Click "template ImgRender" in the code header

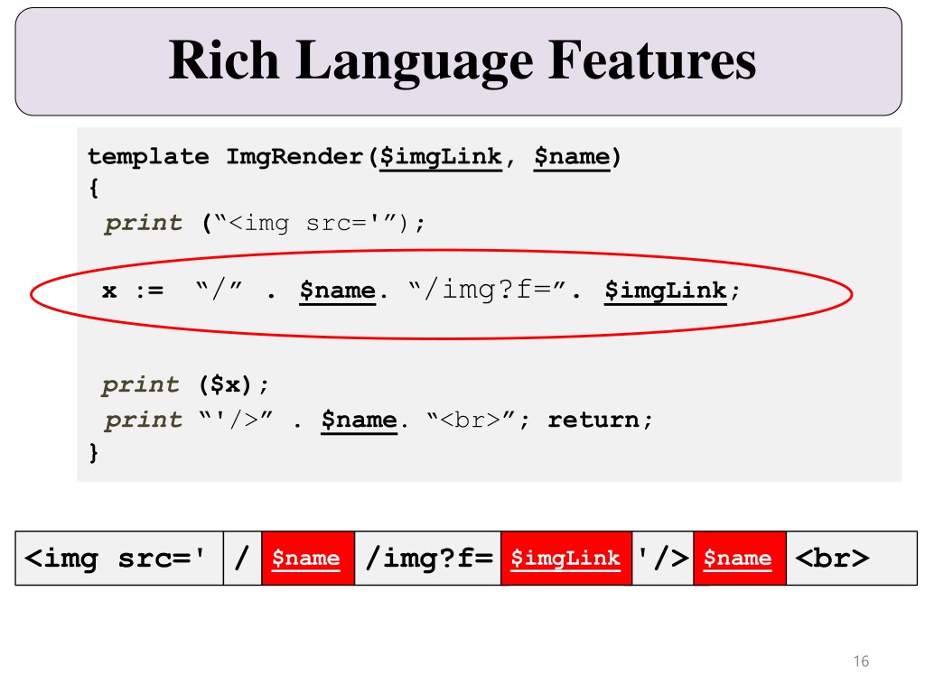225,157
